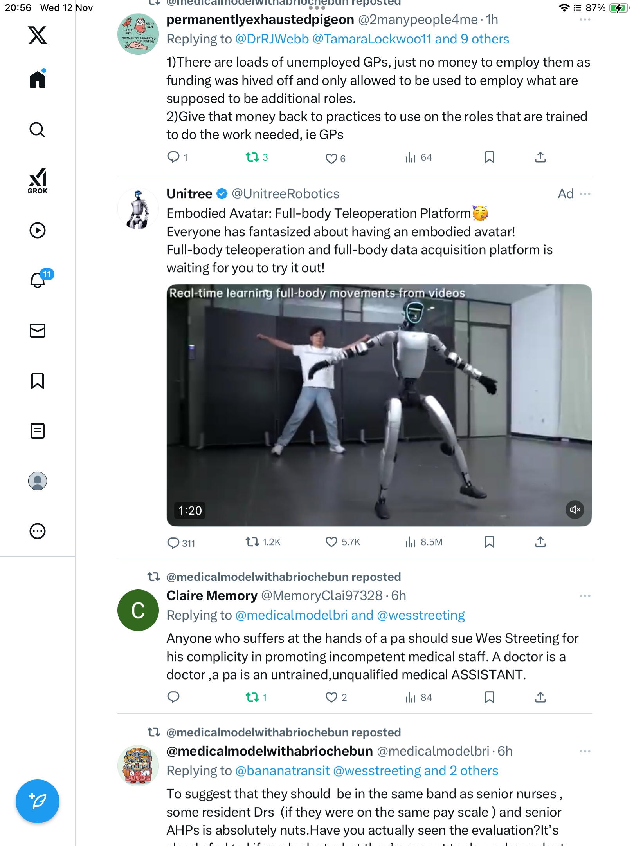
Task: Open more options on Claire Memory's post
Action: (585, 596)
